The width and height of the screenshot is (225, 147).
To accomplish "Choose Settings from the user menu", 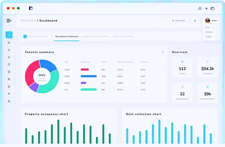I will point(209,32).
